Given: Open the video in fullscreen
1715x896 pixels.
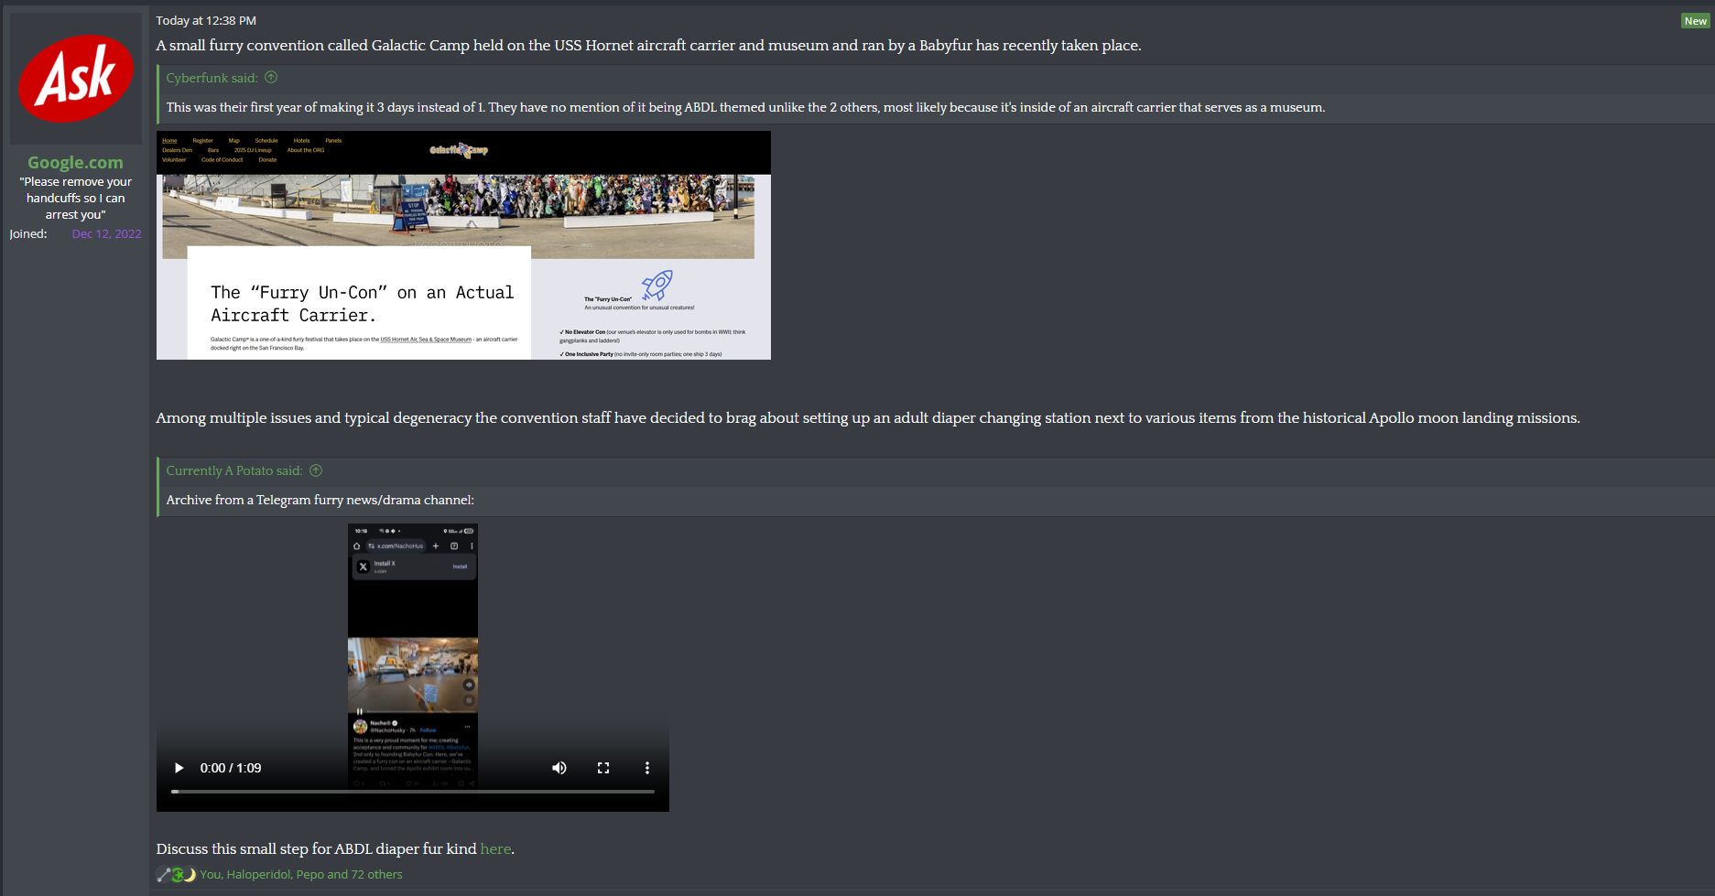Looking at the screenshot, I should (603, 768).
